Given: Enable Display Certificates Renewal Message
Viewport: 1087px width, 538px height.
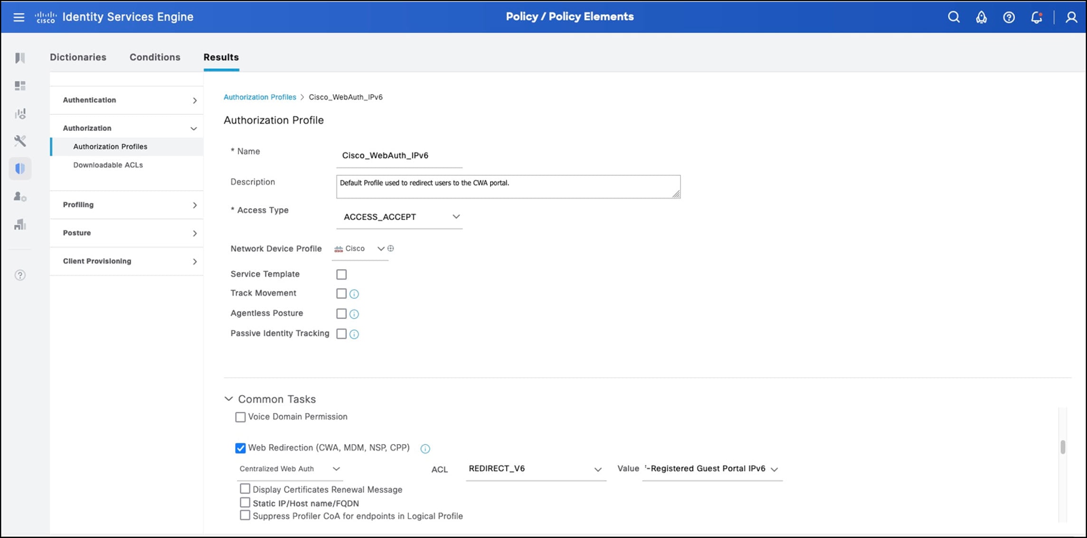Looking at the screenshot, I should pyautogui.click(x=245, y=489).
